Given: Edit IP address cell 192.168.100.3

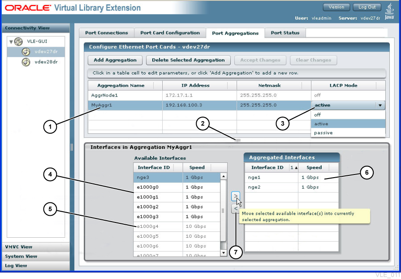Looking at the screenshot, I should click(x=199, y=105).
